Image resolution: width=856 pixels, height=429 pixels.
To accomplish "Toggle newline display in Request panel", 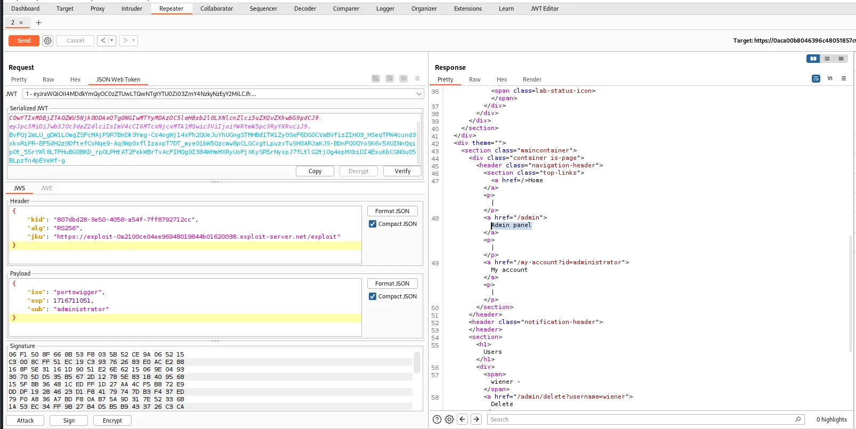I will [403, 78].
